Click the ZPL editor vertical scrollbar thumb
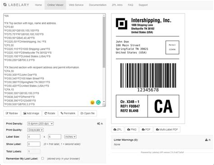The image size is (214, 165). [x=104, y=42]
